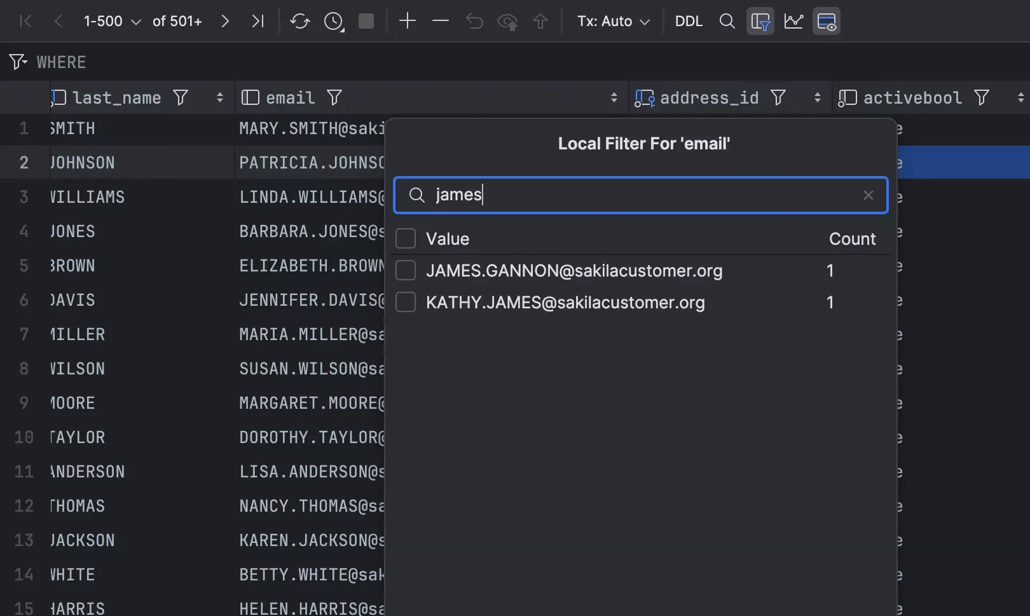Image resolution: width=1030 pixels, height=616 pixels.
Task: Click the stop square icon
Action: click(366, 22)
